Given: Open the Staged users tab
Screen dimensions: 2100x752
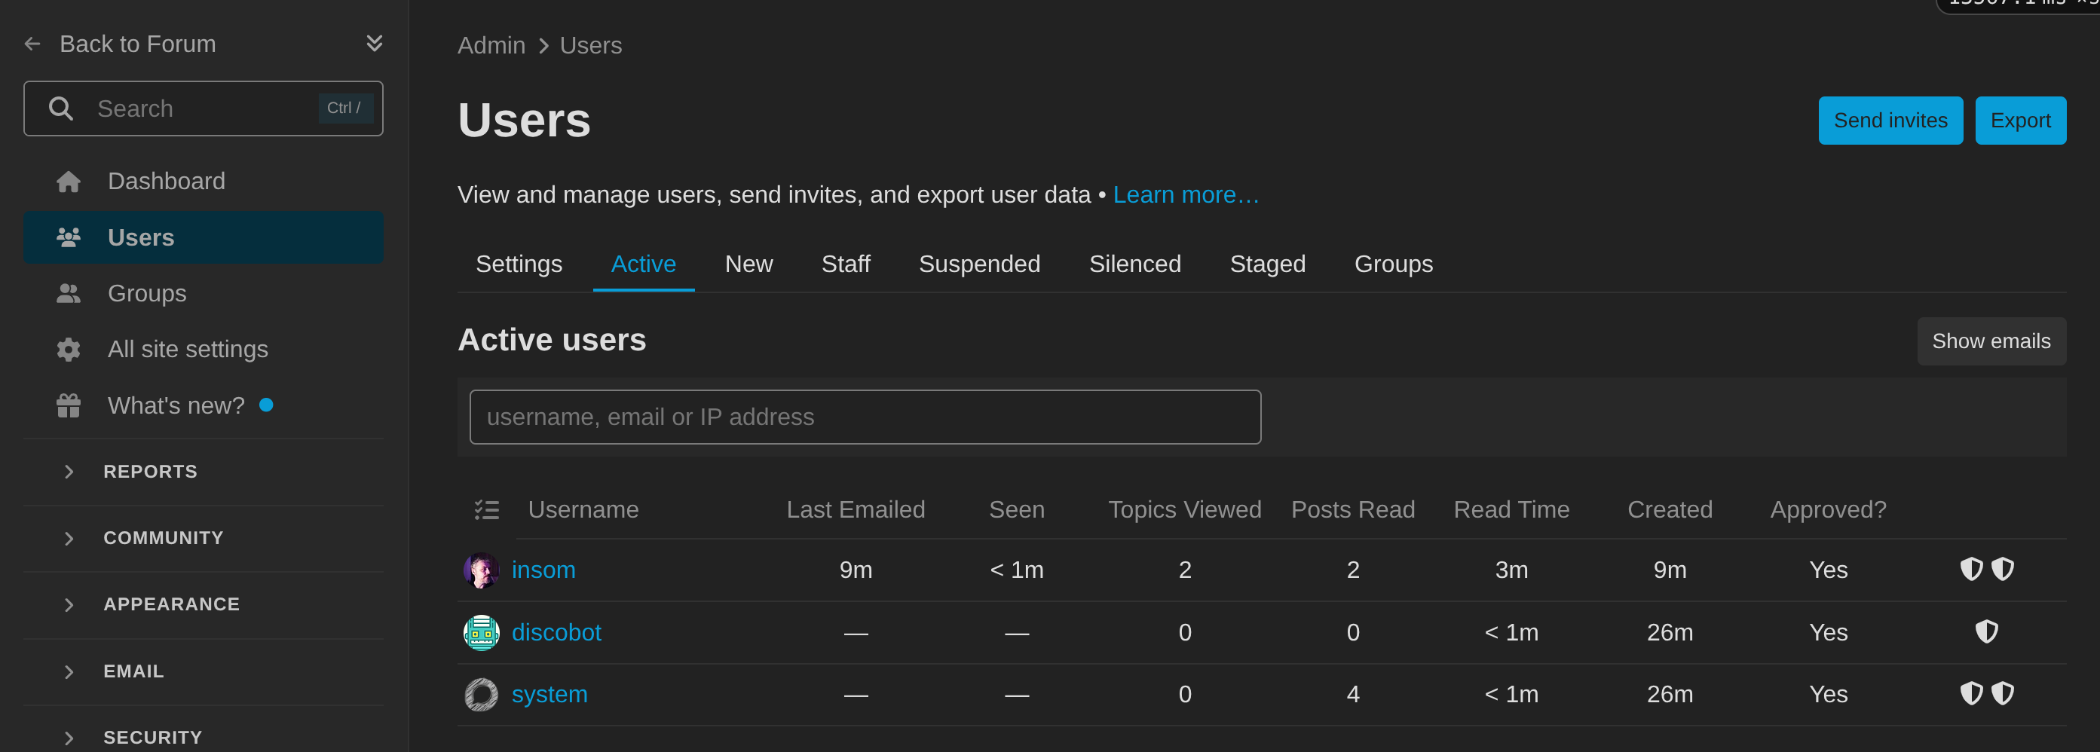Looking at the screenshot, I should pyautogui.click(x=1267, y=263).
